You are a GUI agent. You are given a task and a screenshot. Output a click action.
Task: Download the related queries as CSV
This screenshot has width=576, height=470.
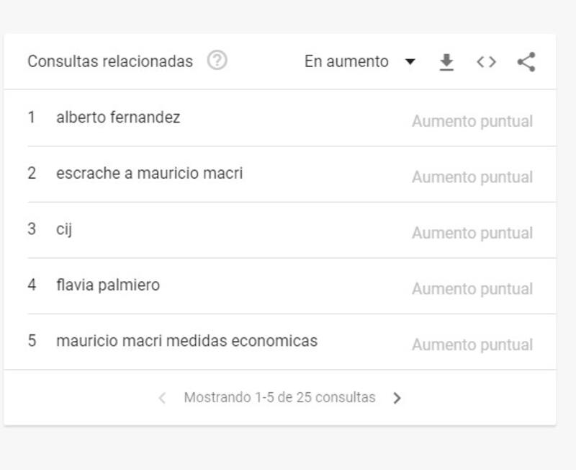click(446, 62)
